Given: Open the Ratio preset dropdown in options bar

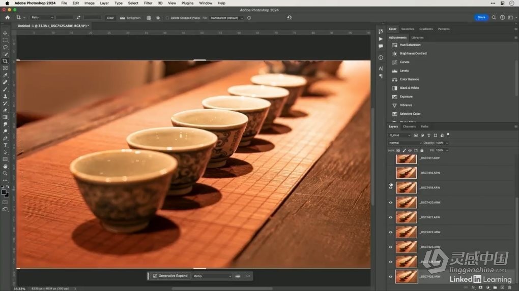Looking at the screenshot, I should [x=42, y=17].
